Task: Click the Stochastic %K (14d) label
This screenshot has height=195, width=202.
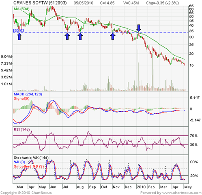Action: tap(31, 158)
